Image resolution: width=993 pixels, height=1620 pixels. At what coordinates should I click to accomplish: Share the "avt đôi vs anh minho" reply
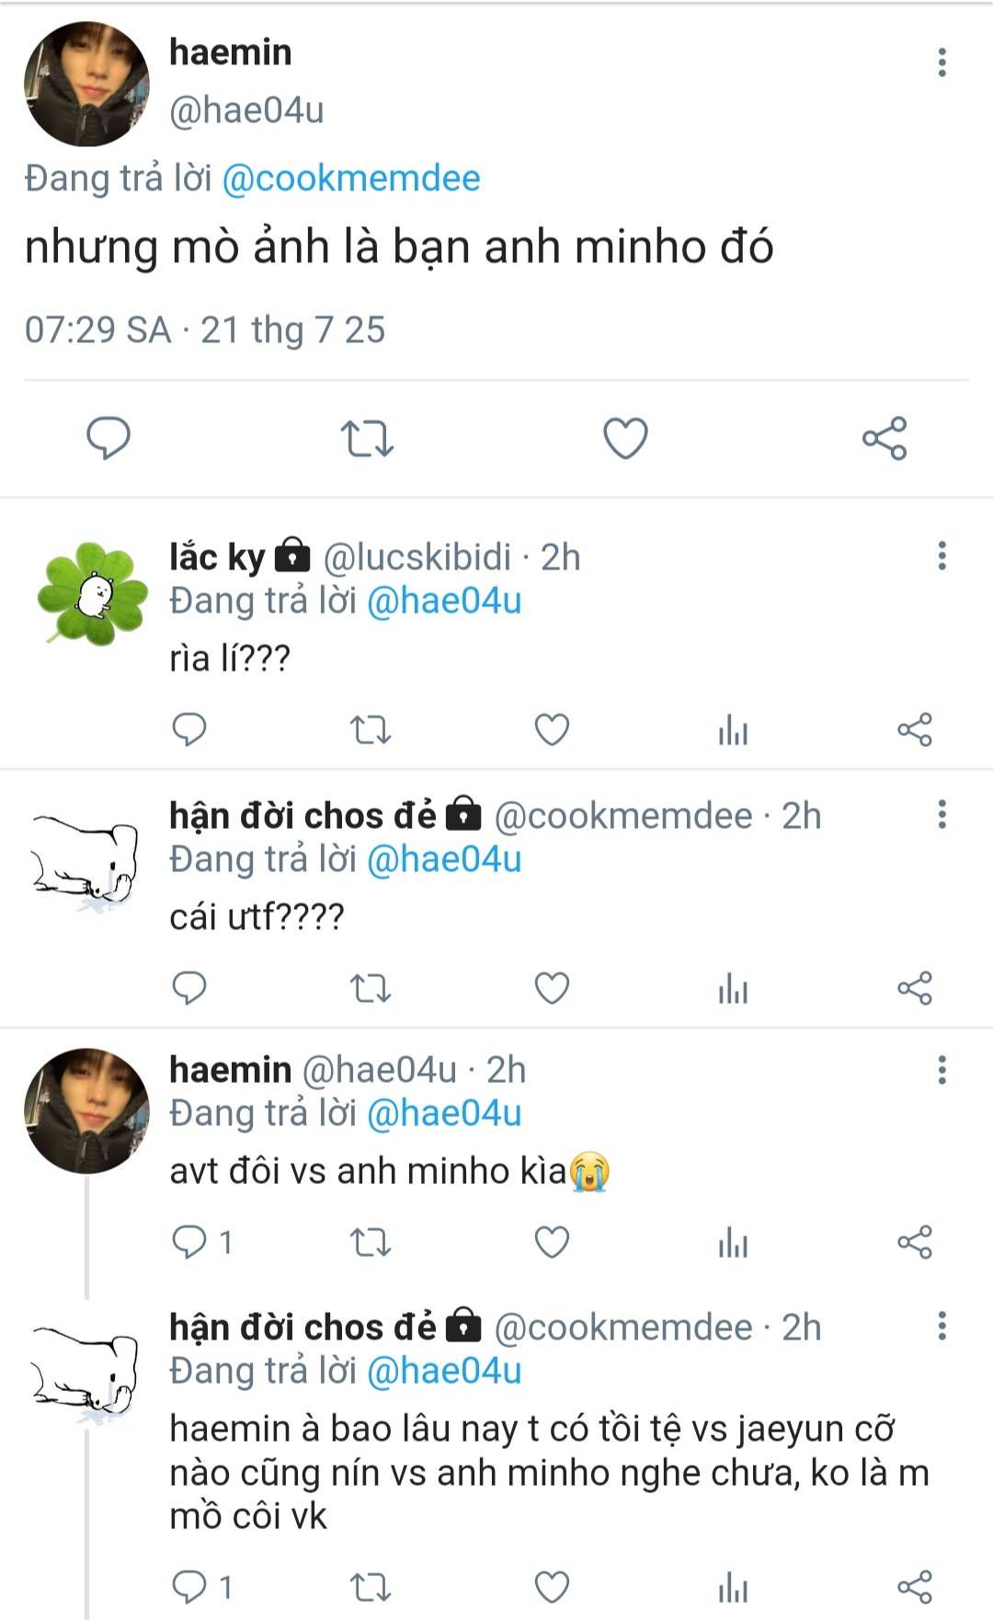point(914,1243)
